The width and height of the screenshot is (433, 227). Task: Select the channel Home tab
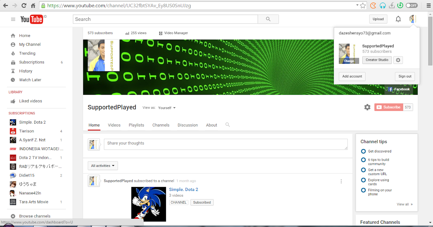point(94,125)
